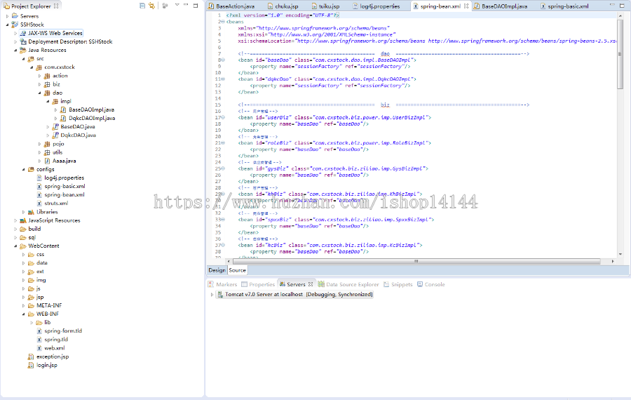The width and height of the screenshot is (631, 400).
Task: Select BaseDAO.java interface file
Action: (78, 126)
